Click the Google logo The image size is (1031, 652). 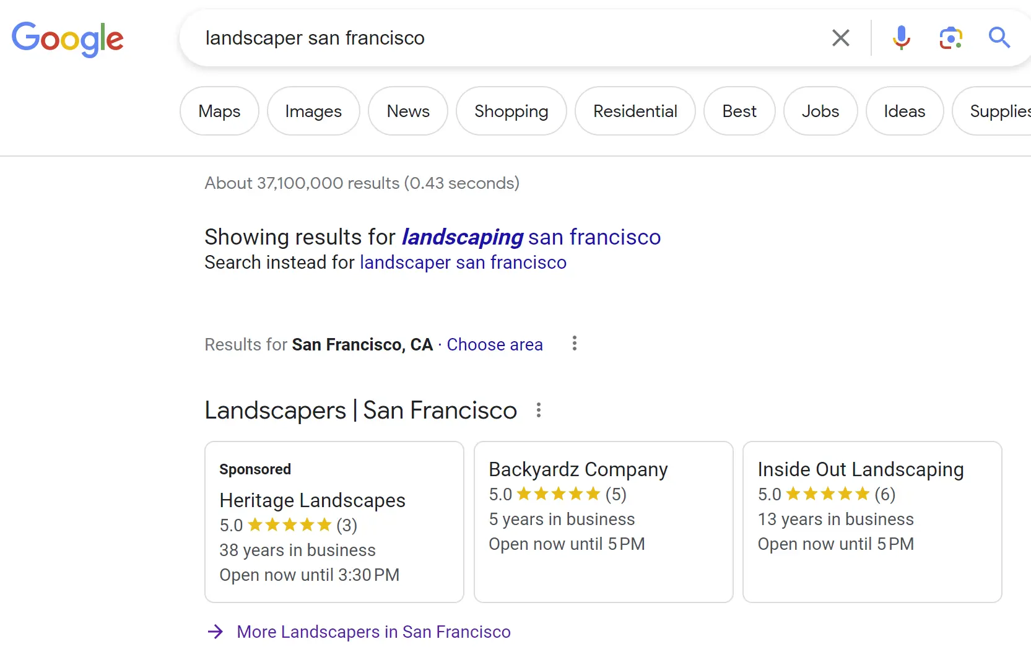click(x=67, y=38)
